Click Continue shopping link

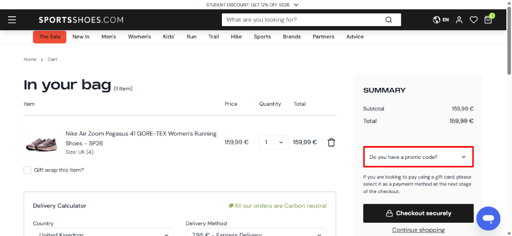(418, 230)
